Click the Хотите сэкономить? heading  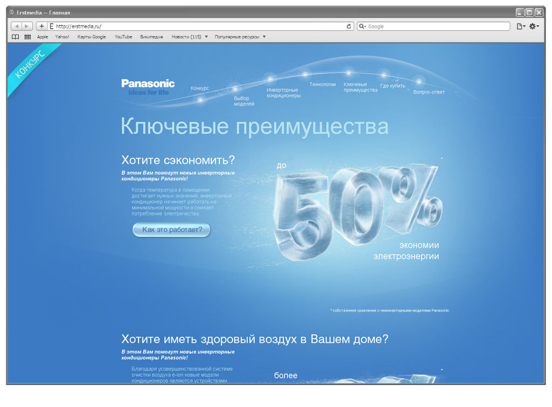pyautogui.click(x=178, y=160)
